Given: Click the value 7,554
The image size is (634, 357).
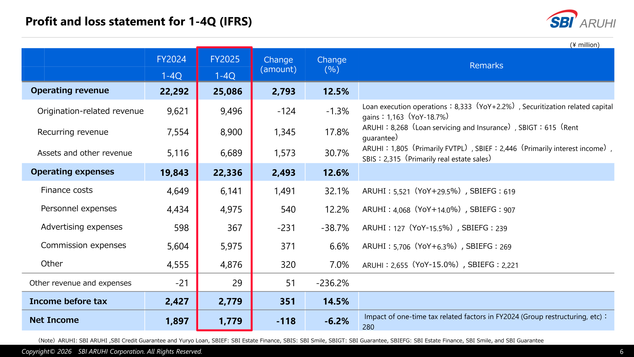Looking at the screenshot, I should click(x=178, y=132).
